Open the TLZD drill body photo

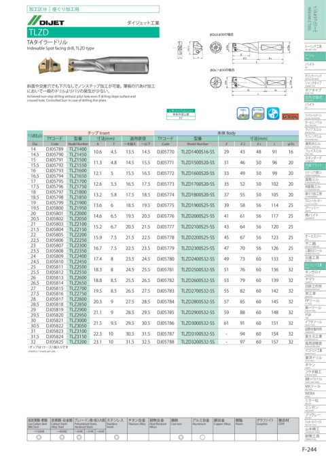(108, 64)
